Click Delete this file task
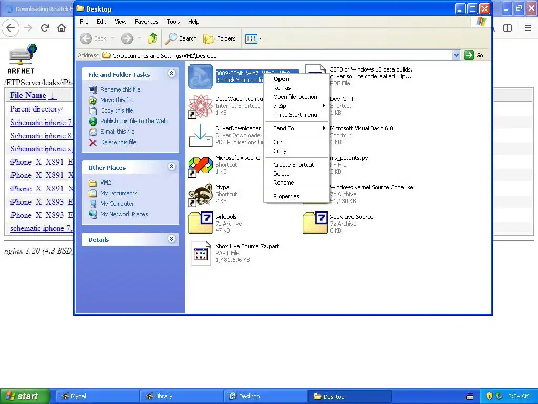 (x=118, y=142)
